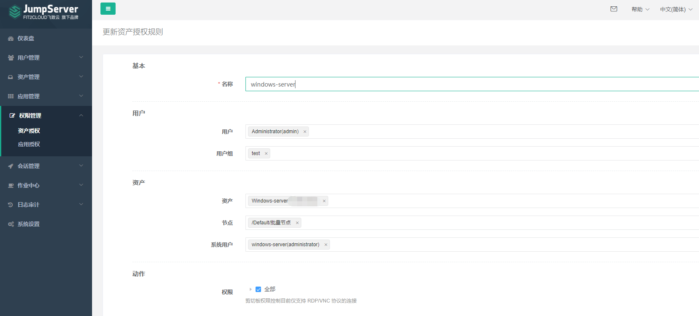
Task: Remove the Windows-server asset tag
Action: tap(324, 201)
